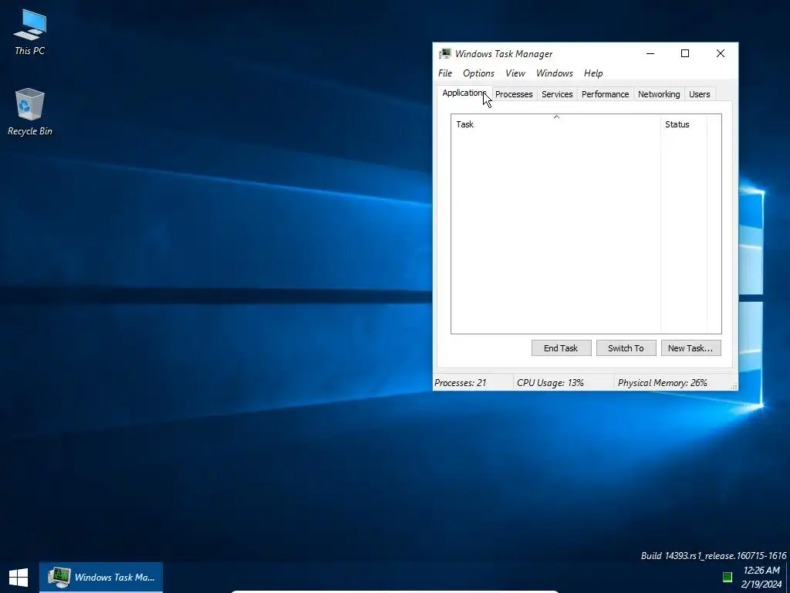Open the This PC desktop icon
The width and height of the screenshot is (790, 593).
[x=30, y=31]
